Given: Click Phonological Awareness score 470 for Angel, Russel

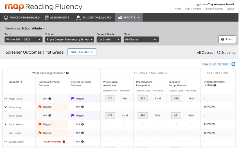Looking at the screenshot, I should tap(110, 99).
